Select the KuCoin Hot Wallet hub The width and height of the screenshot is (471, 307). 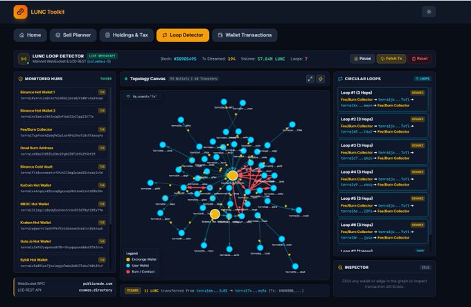point(63,188)
